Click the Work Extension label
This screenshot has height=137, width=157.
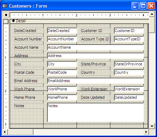[95, 89]
